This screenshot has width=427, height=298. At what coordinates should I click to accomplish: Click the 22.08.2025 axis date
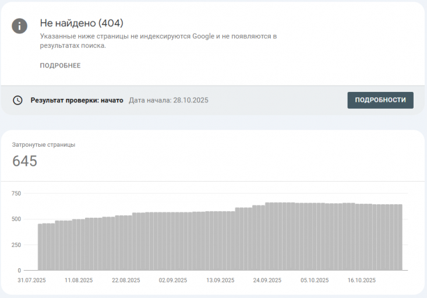[126, 281]
